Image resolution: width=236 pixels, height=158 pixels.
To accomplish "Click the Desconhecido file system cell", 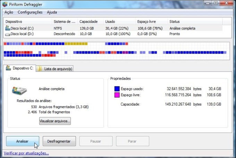I will 65,34.
